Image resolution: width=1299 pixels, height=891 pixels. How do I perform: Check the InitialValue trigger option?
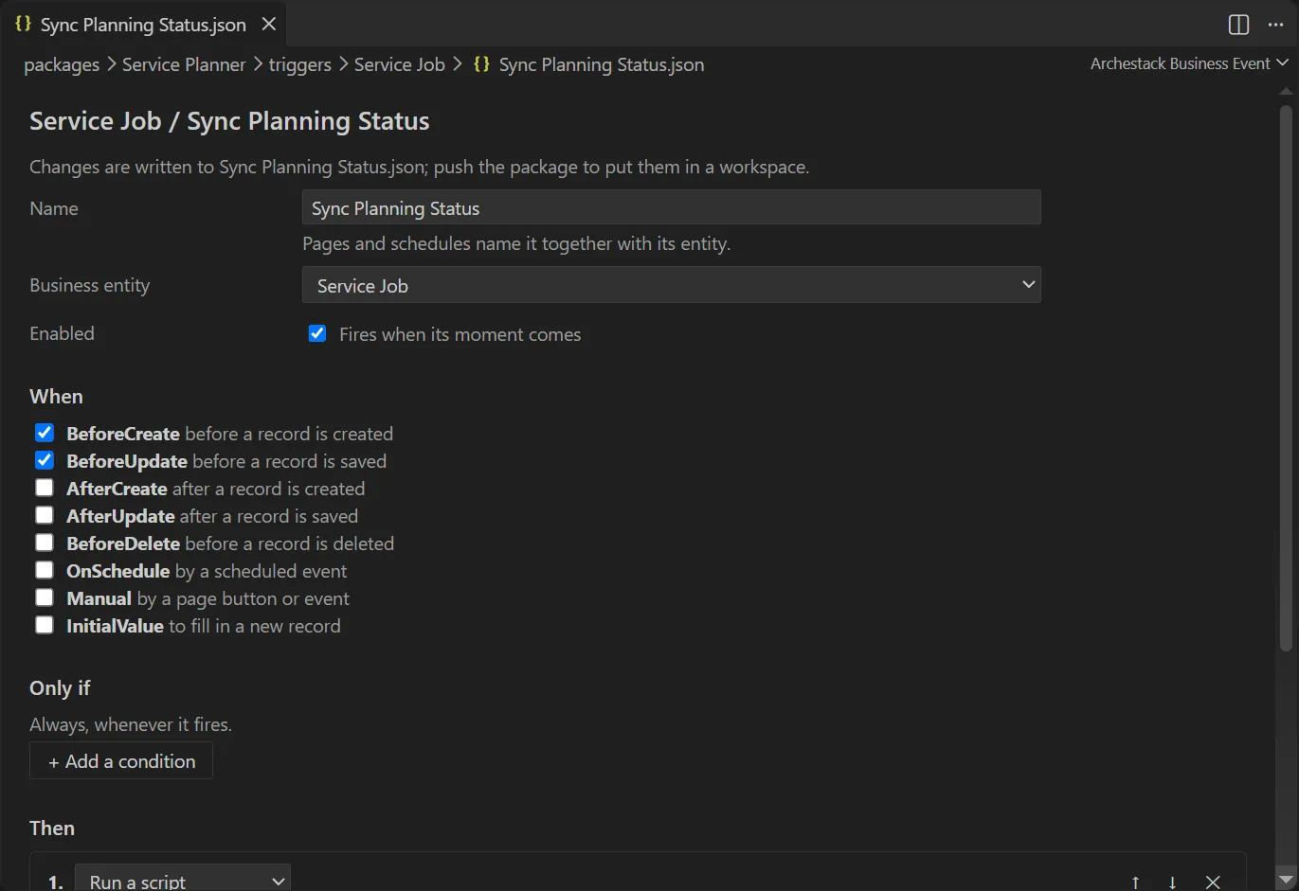(x=45, y=625)
